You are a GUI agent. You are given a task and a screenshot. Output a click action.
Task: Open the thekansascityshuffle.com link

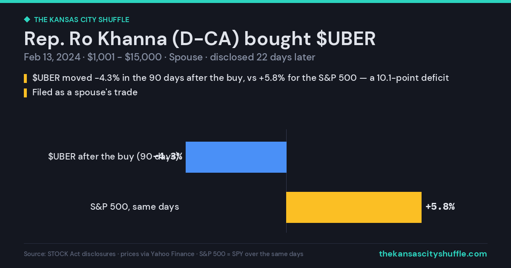pyautogui.click(x=433, y=254)
